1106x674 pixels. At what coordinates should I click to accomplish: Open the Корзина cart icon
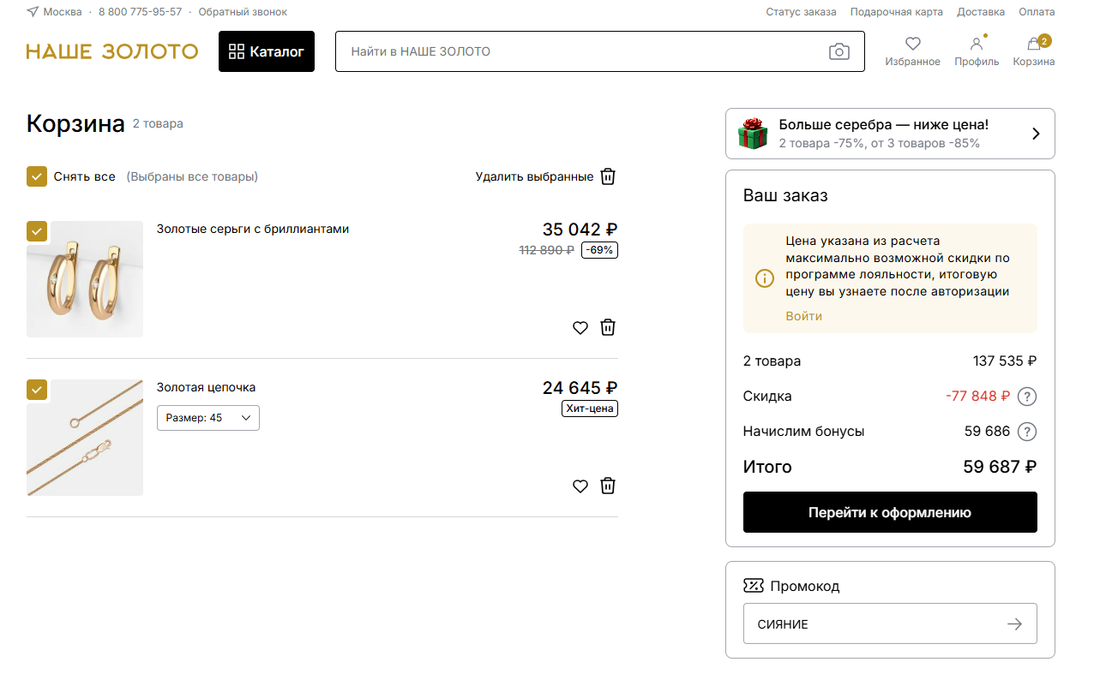[1032, 45]
